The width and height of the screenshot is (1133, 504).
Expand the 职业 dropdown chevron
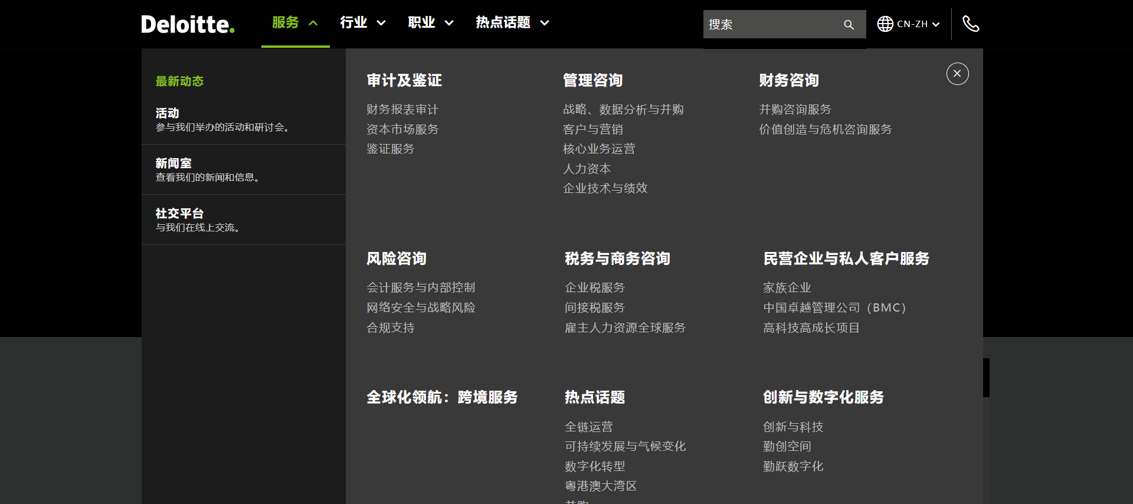tap(449, 23)
